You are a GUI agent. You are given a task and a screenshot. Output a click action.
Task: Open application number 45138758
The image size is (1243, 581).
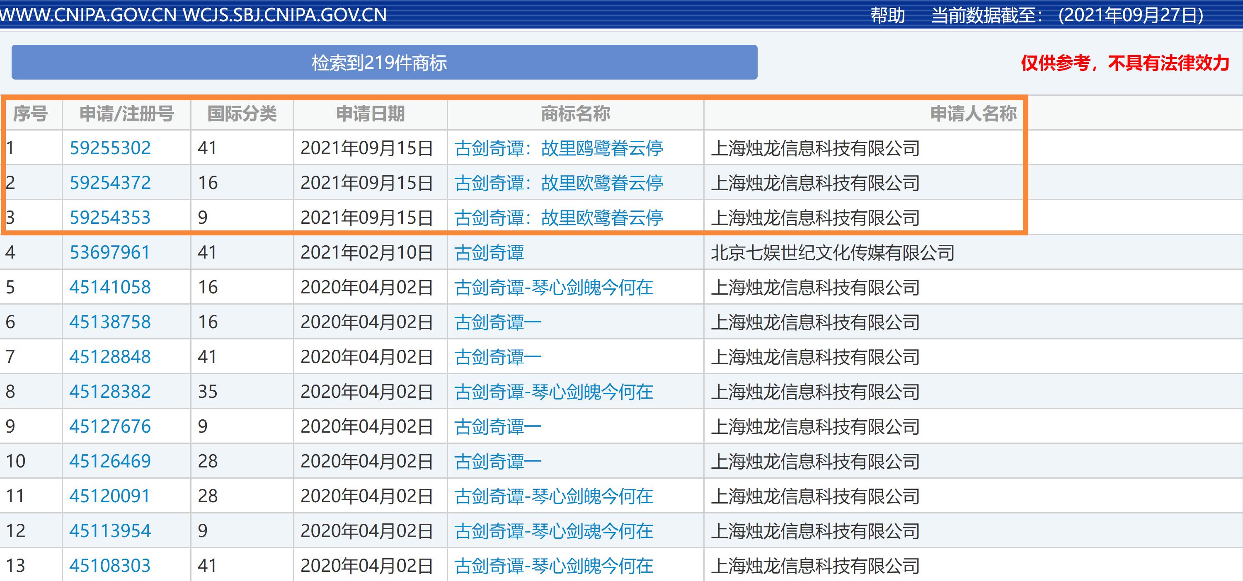110,322
